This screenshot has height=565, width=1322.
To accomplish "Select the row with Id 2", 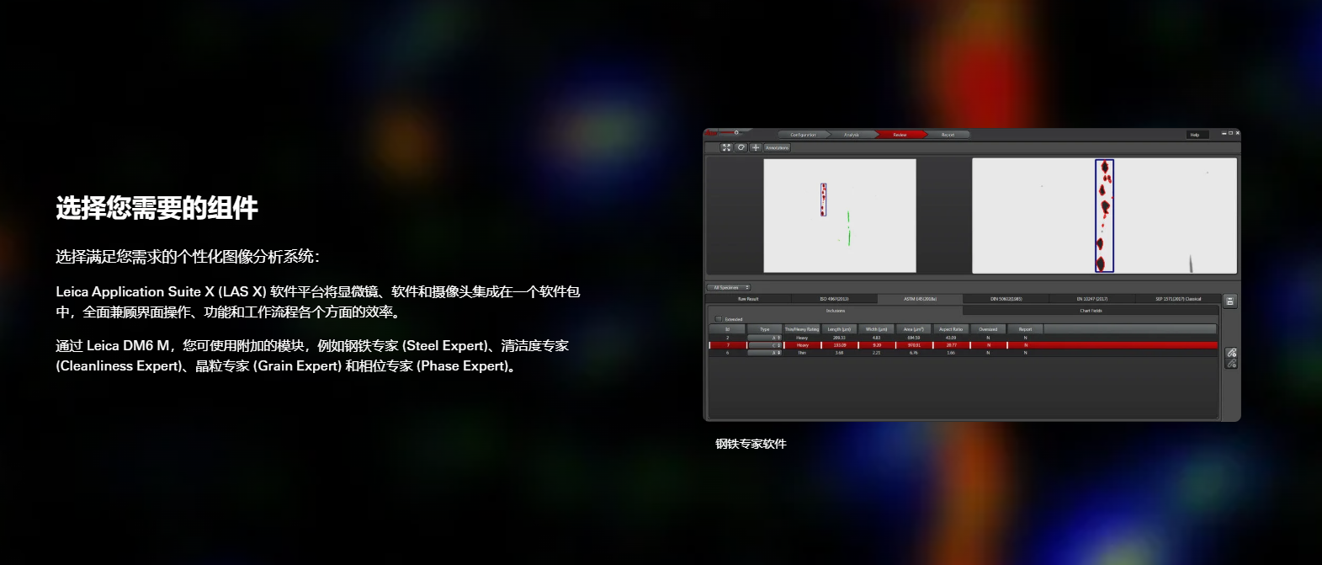I will (x=964, y=338).
